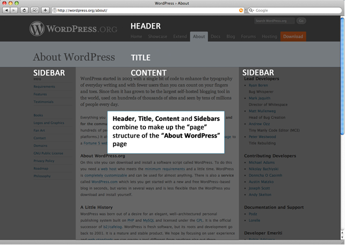345x245 pixels.
Task: Open the Intro sidebar link
Action: [x=38, y=79]
